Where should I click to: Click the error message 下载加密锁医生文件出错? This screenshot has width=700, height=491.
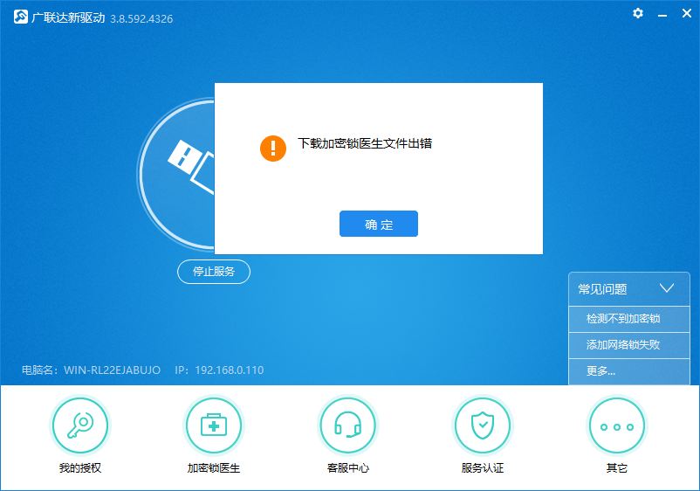tap(365, 143)
